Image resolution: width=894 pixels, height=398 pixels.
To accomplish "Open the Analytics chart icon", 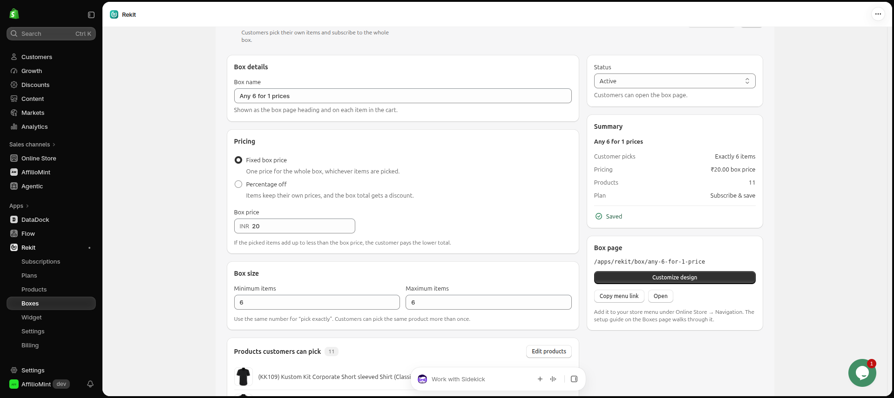I will 14,126.
